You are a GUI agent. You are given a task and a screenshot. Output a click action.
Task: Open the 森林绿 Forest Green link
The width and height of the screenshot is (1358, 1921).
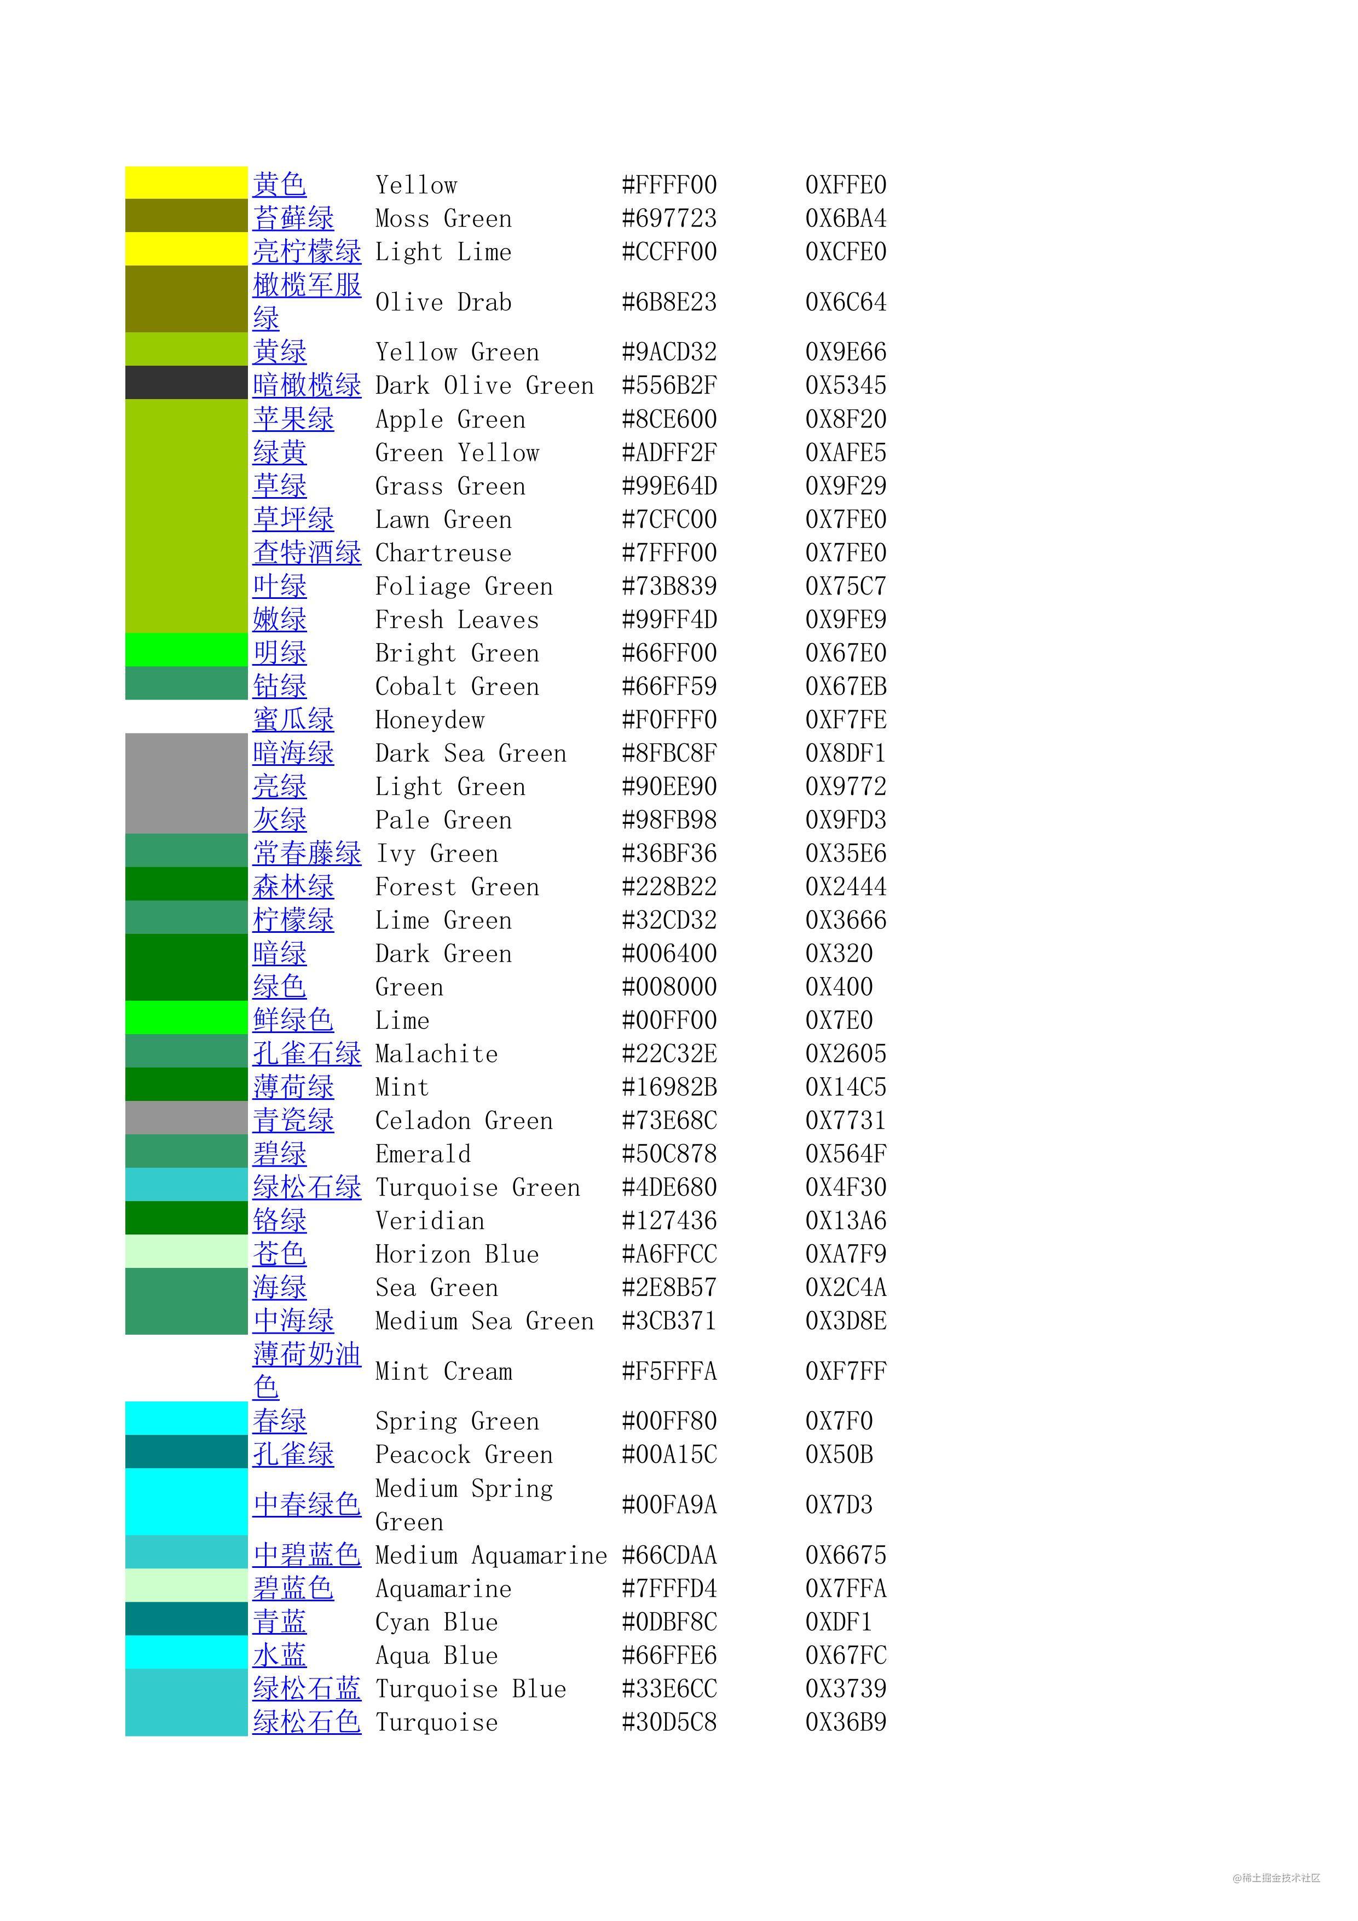pyautogui.click(x=294, y=887)
